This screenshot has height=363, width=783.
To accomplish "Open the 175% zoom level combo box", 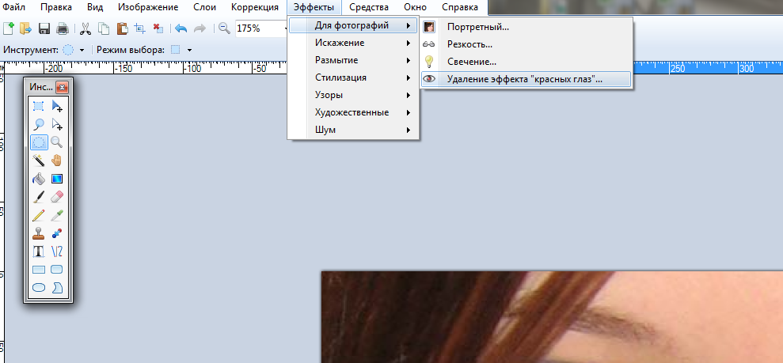I will (262, 28).
